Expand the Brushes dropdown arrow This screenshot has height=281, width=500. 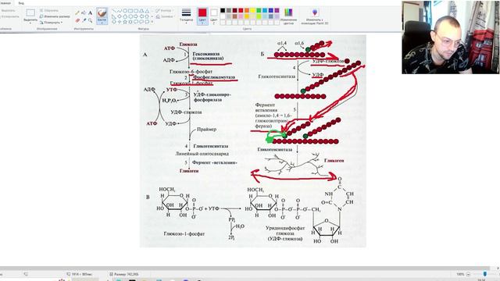pos(102,23)
